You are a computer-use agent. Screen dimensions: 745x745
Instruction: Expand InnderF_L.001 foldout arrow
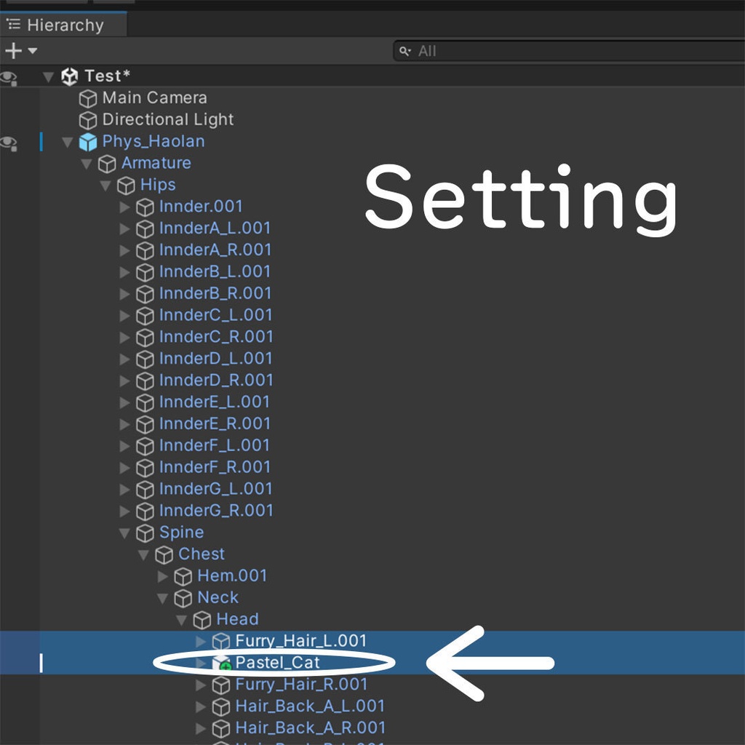pyautogui.click(x=124, y=446)
